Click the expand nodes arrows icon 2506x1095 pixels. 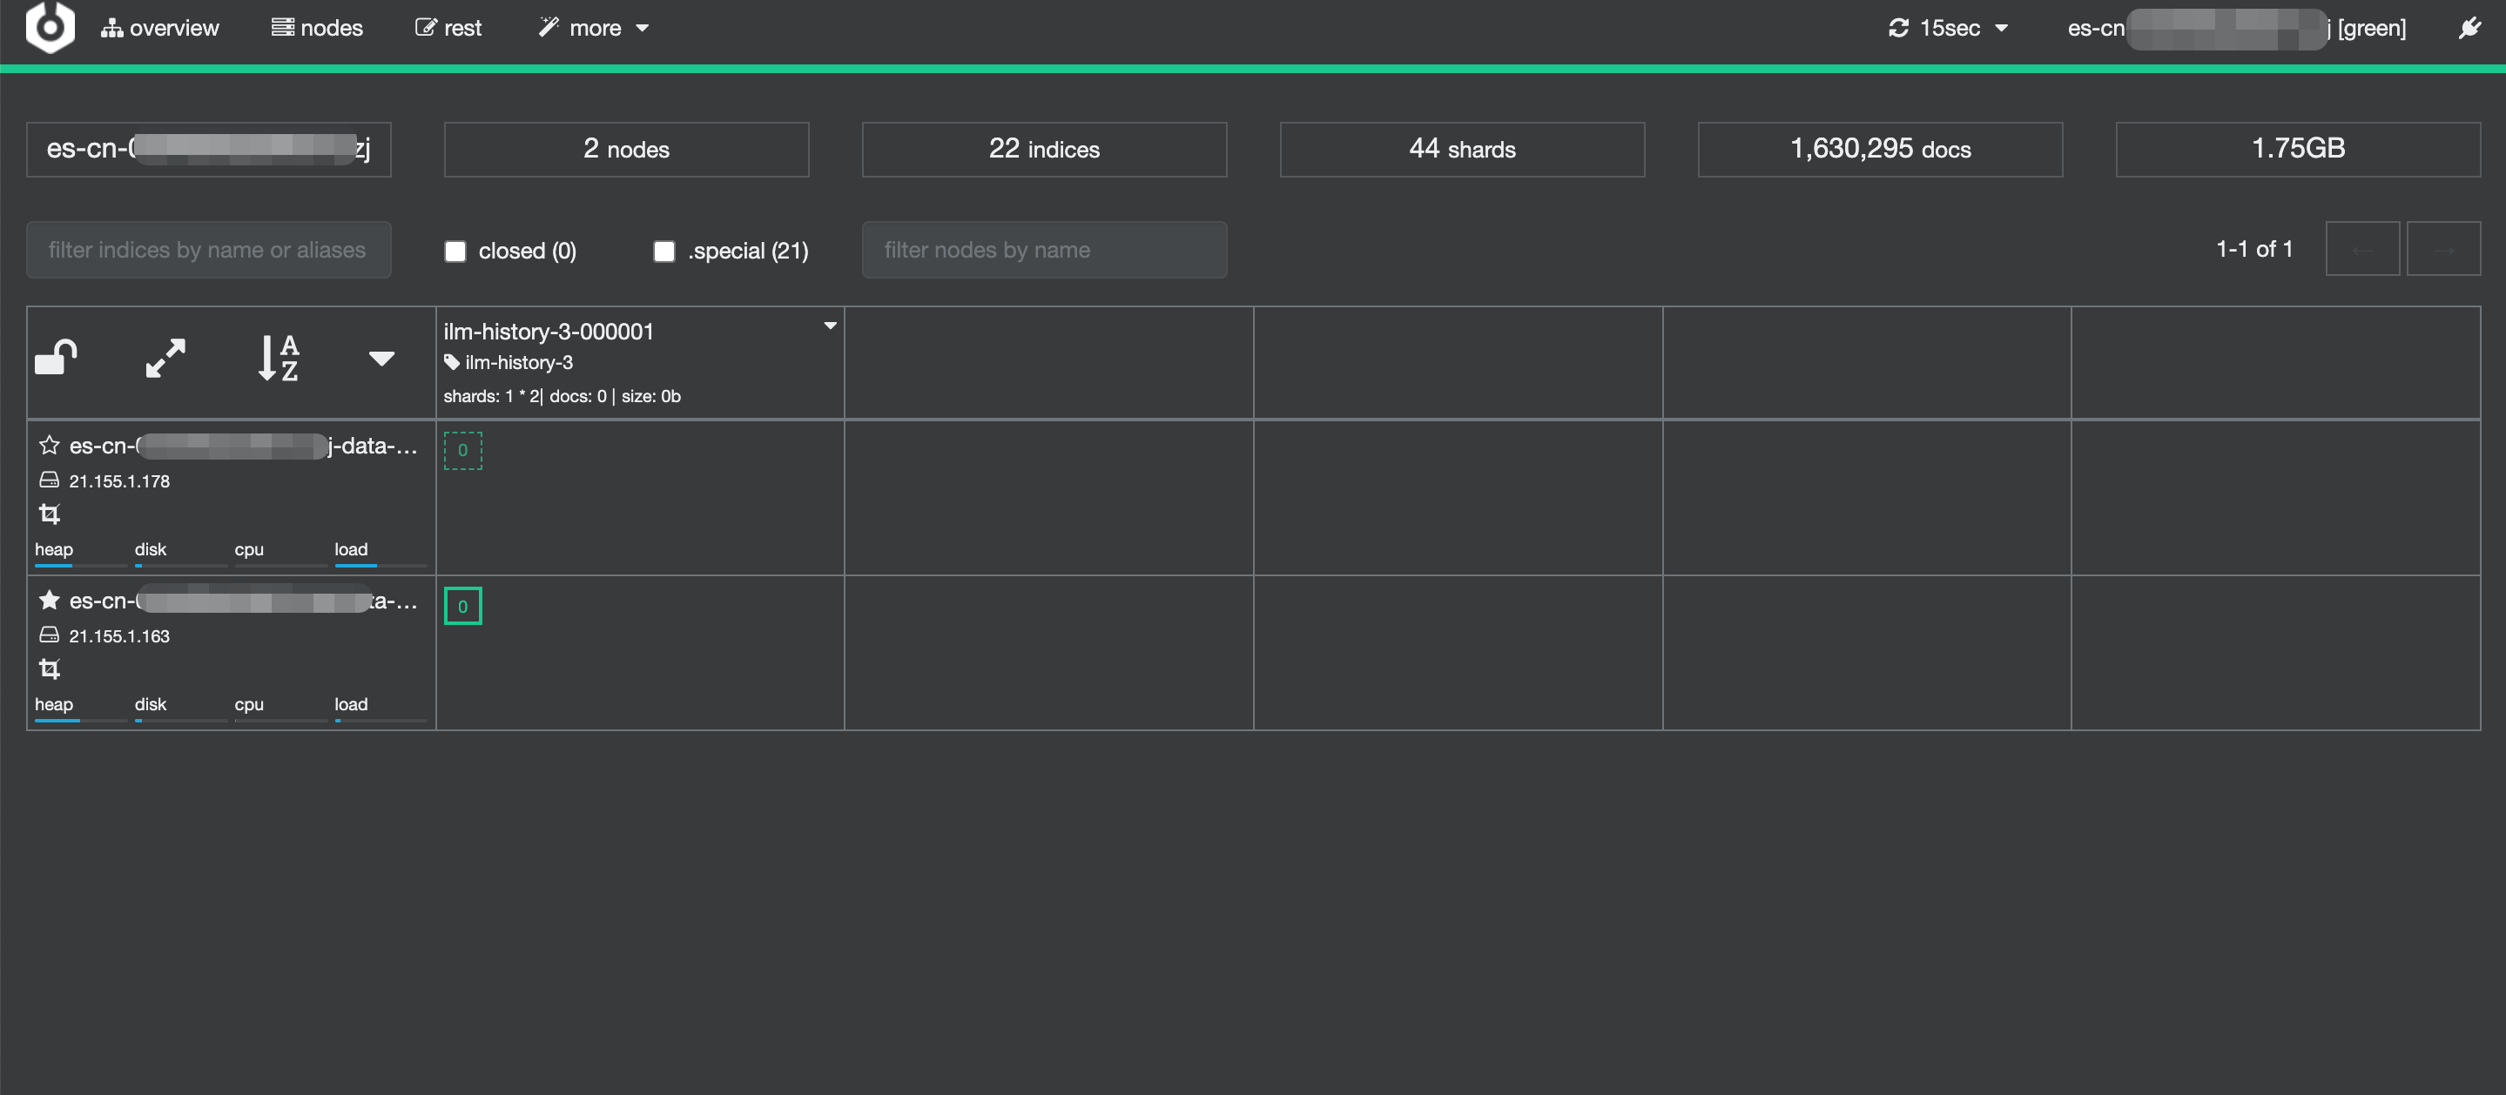coord(165,357)
